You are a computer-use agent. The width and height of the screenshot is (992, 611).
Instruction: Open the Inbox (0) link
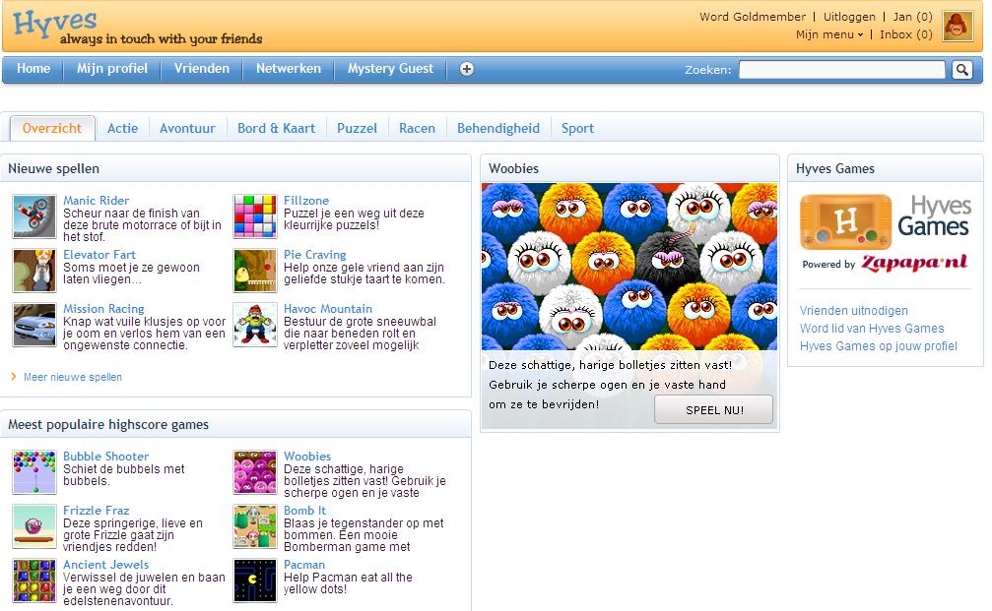(906, 34)
